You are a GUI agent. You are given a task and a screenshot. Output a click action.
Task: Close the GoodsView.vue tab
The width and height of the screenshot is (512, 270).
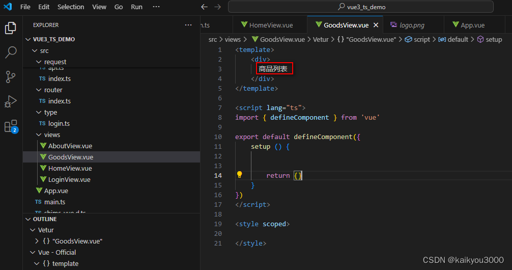pos(376,25)
